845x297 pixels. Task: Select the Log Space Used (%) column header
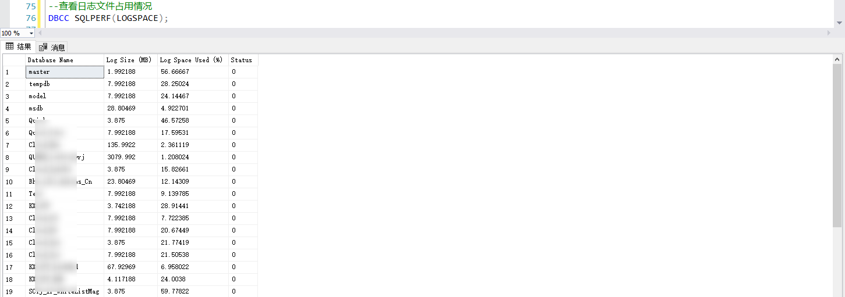(193, 60)
